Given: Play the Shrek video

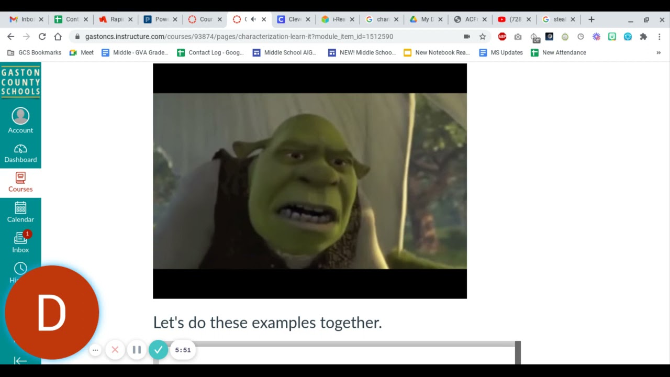Looking at the screenshot, I should 310,181.
